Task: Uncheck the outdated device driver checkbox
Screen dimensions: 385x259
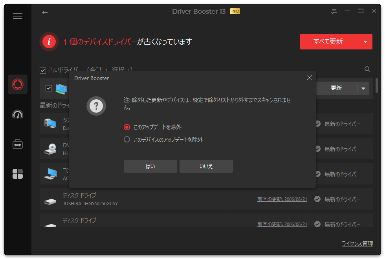Action: pyautogui.click(x=49, y=88)
